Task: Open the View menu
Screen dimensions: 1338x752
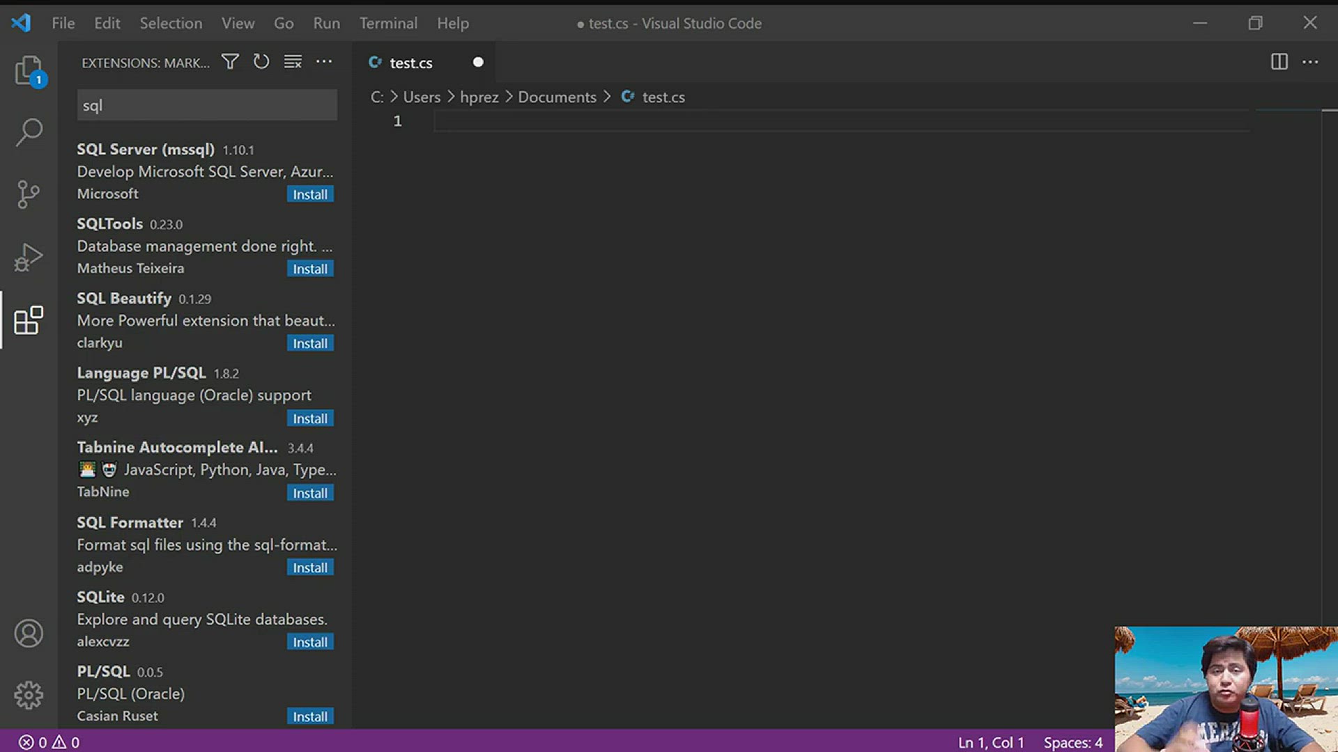Action: 238,23
